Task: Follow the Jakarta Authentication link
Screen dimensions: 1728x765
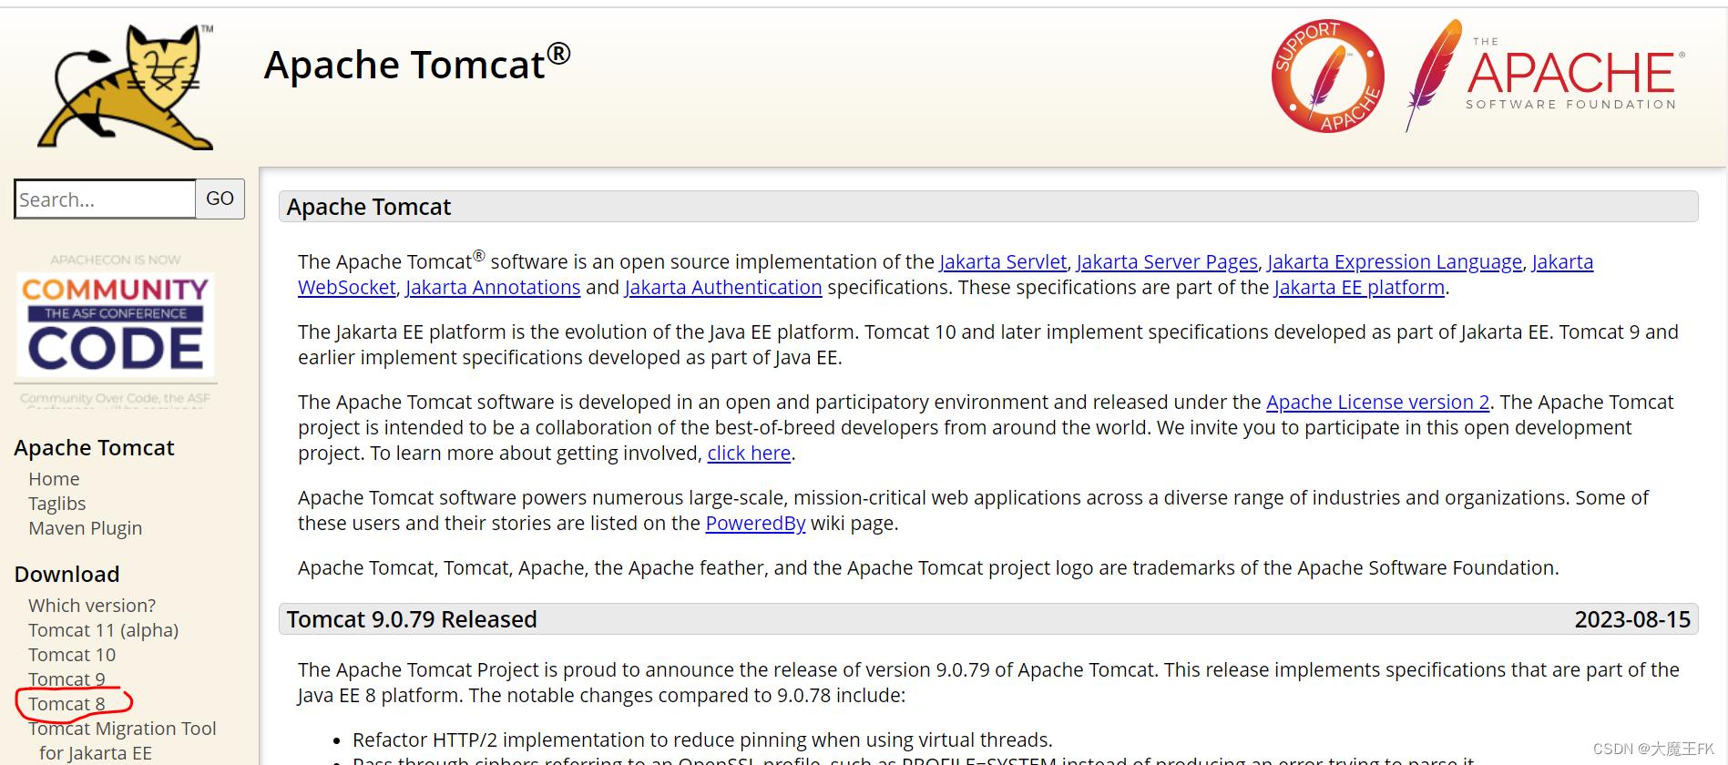Action: coord(723,288)
